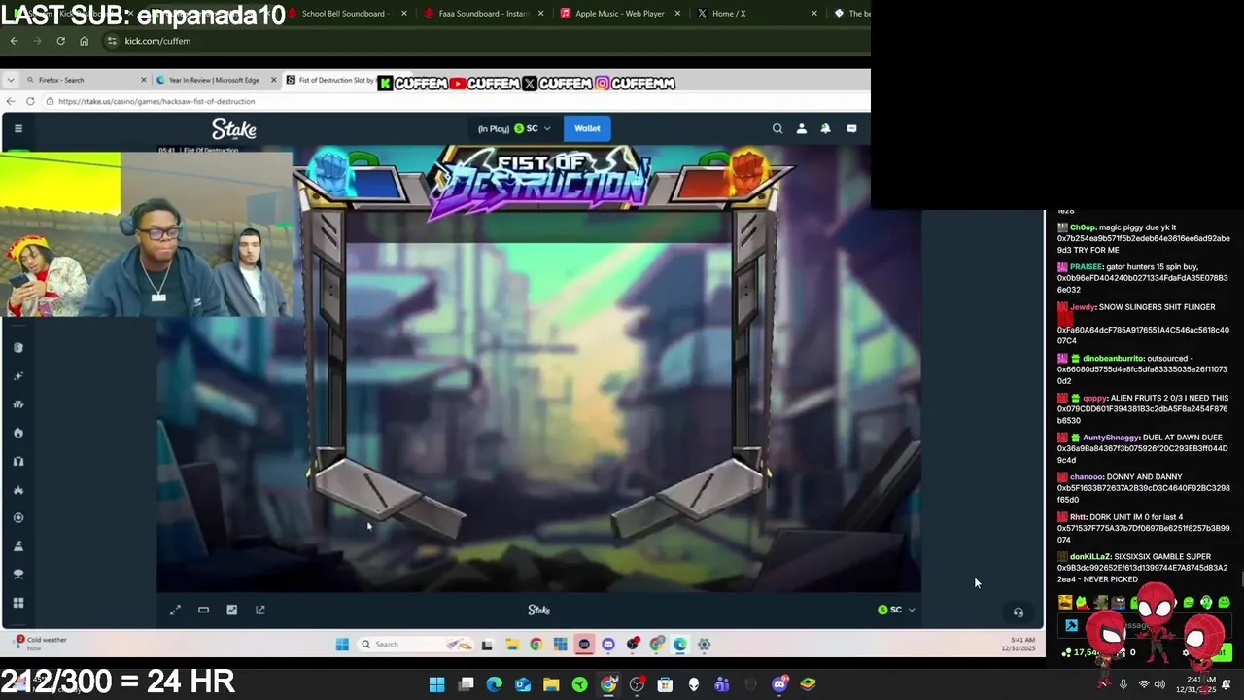Select the round chip icon in sidebar
Image resolution: width=1244 pixels, height=700 pixels.
[x=18, y=518]
